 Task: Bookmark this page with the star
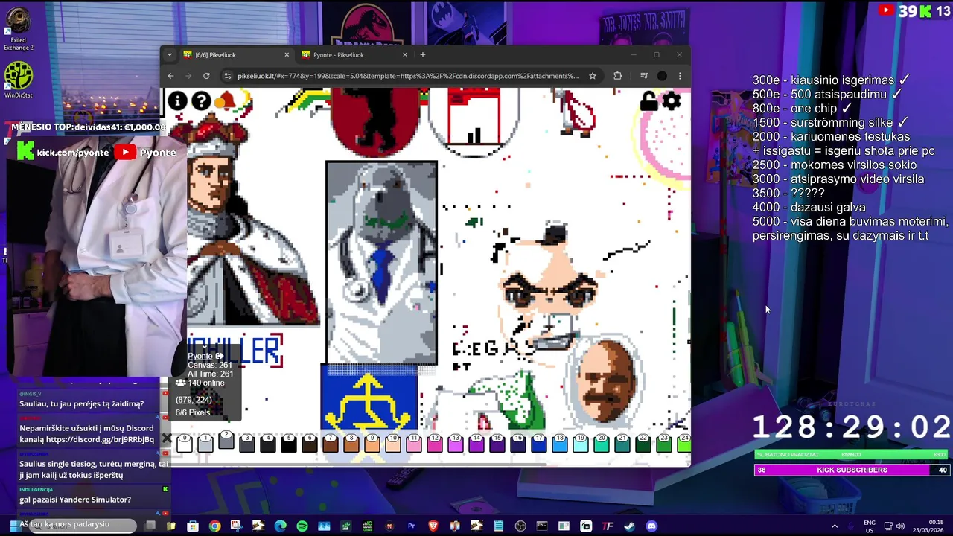click(x=592, y=76)
